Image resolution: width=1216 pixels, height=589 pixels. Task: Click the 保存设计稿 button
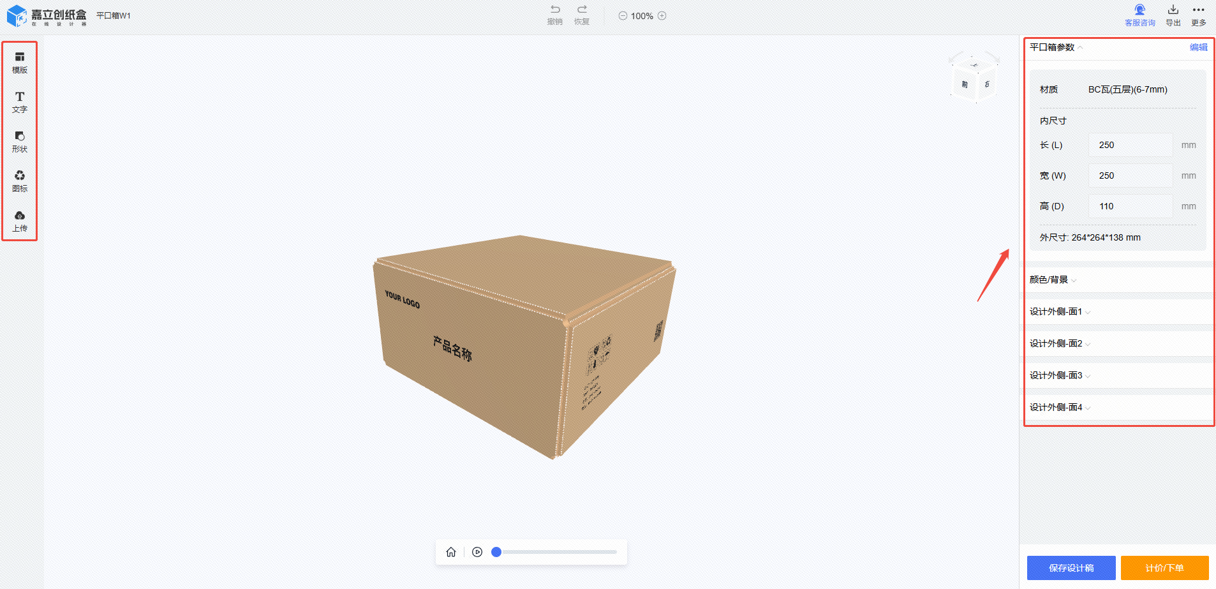click(1071, 568)
